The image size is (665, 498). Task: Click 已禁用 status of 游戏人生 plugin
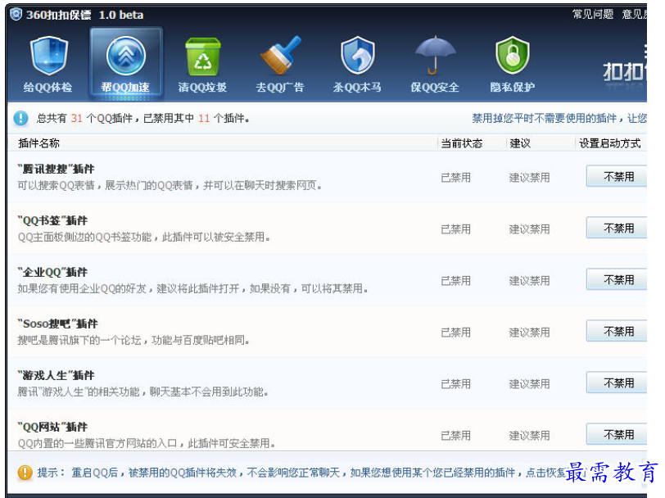pos(456,384)
